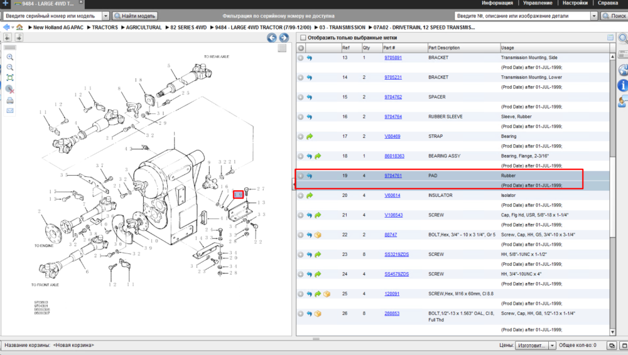
Task: Click the plus icon on the BRACKET ref 13 row
Action: 300,58
